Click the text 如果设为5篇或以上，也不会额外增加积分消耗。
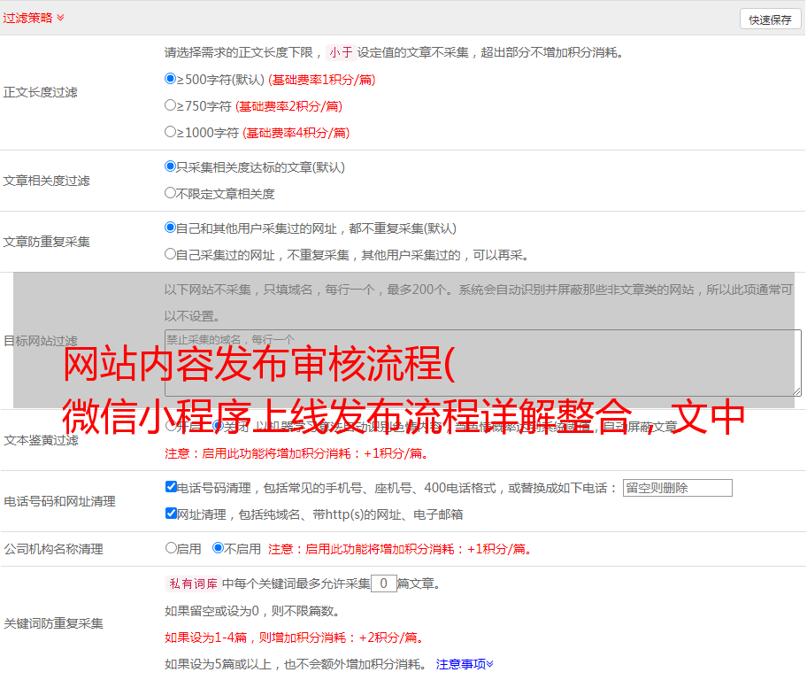 pos(296,664)
